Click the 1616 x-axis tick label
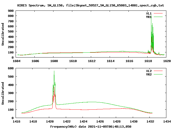The width and height of the screenshot is (172, 129). [x=129, y=61]
